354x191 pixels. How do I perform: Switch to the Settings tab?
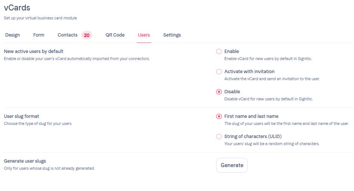172,35
